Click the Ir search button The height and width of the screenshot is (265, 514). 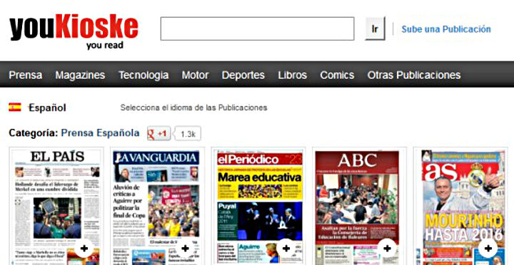375,28
